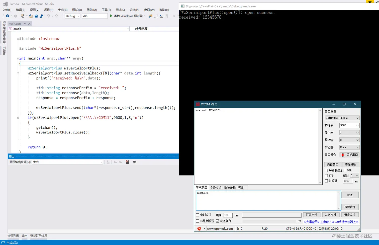Screen dimensions: 379x245
Task: Click the XCOM red gear settings icon
Action: pyautogui.click(x=199, y=229)
